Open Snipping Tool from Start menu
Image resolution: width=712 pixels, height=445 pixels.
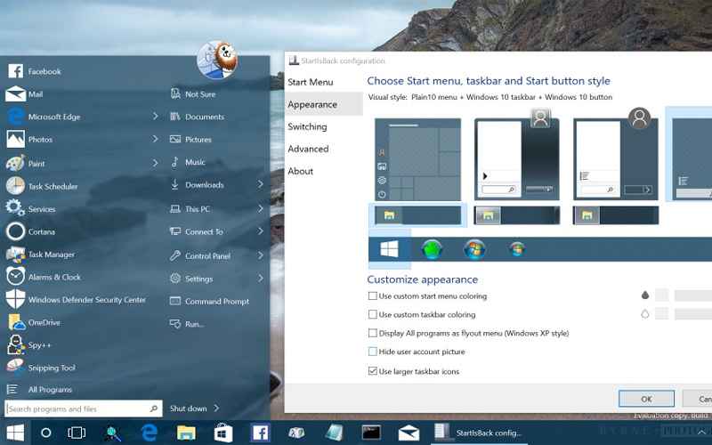point(41,368)
